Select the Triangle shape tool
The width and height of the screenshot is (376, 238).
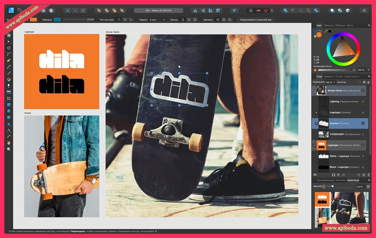pos(9,124)
